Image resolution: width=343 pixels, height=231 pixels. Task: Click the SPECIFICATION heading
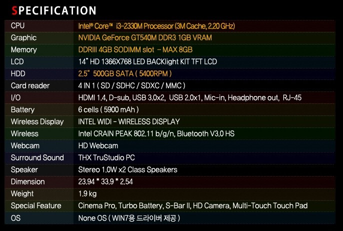(54, 10)
